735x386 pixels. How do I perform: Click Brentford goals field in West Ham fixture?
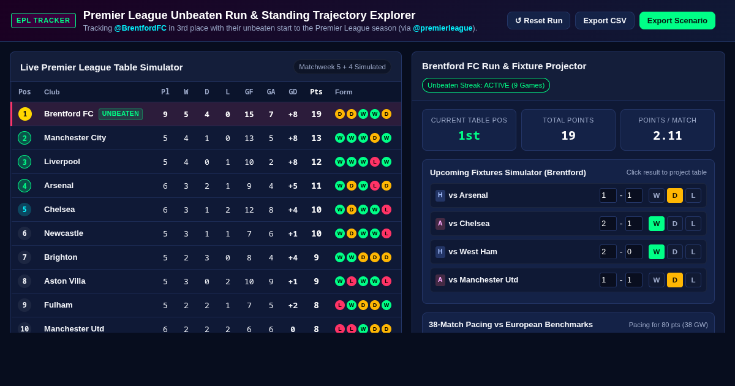pyautogui.click(x=608, y=252)
